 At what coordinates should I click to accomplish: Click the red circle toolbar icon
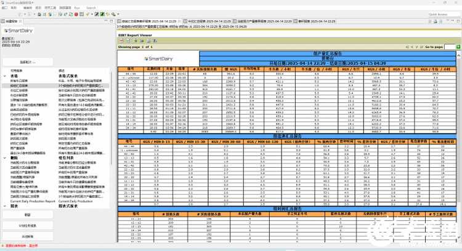point(76,14)
